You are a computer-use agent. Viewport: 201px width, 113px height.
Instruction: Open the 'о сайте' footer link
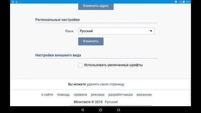(47, 95)
